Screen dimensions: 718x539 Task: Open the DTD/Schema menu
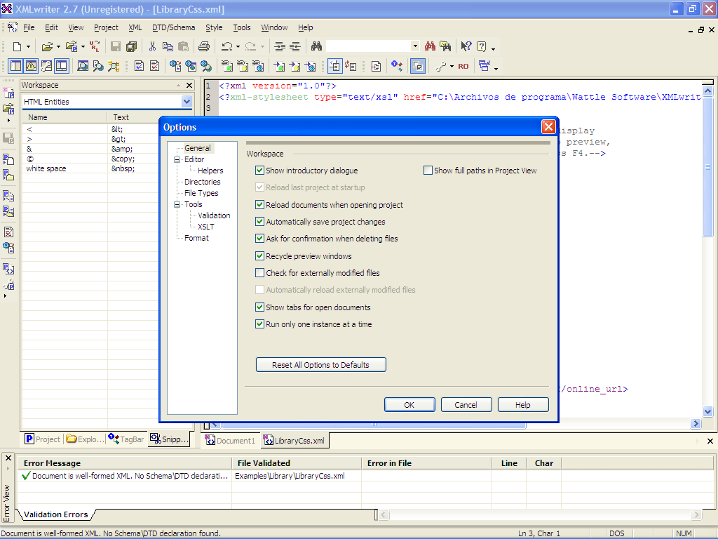tap(174, 27)
